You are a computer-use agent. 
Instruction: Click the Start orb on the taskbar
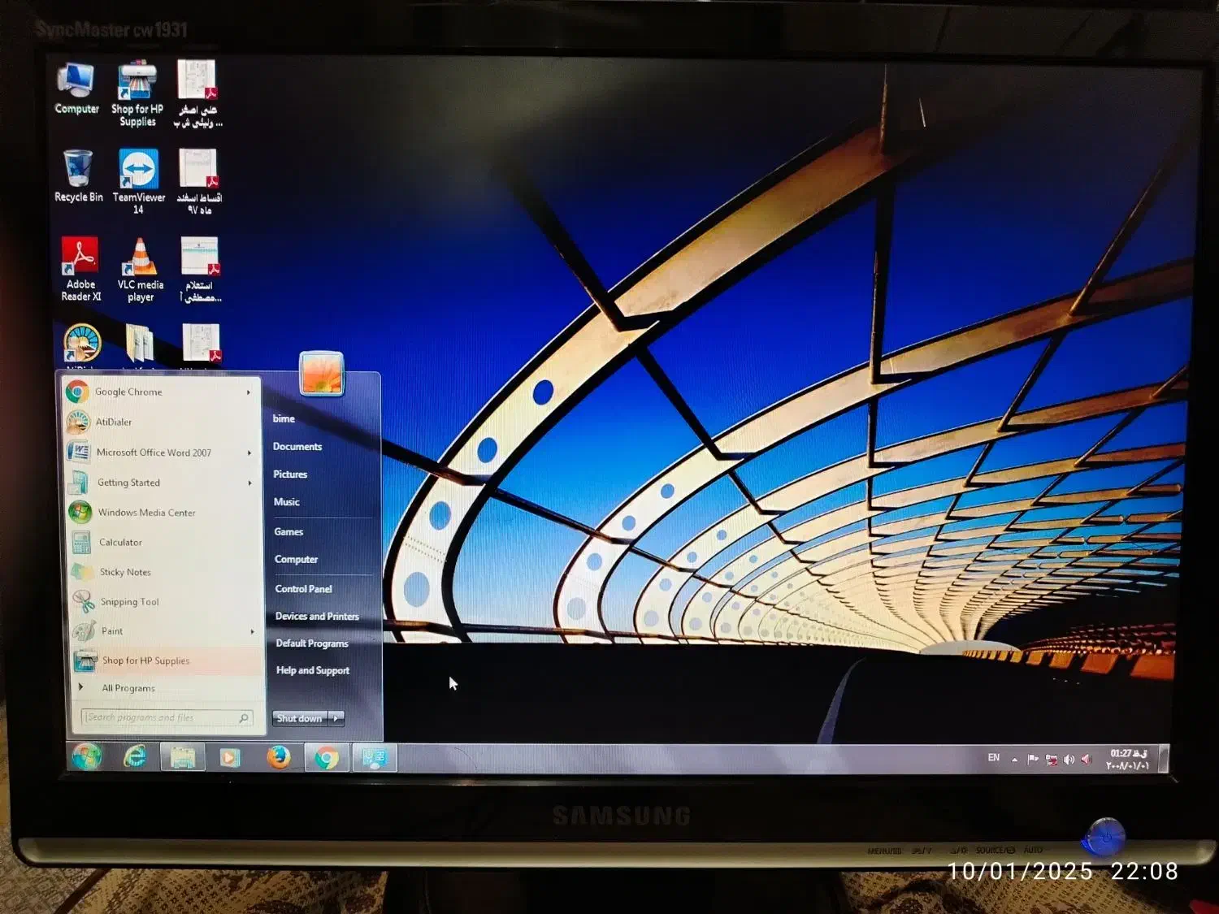point(86,756)
